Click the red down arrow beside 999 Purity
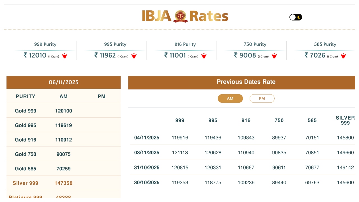Image resolution: width=359 pixels, height=202 pixels. coord(65,56)
